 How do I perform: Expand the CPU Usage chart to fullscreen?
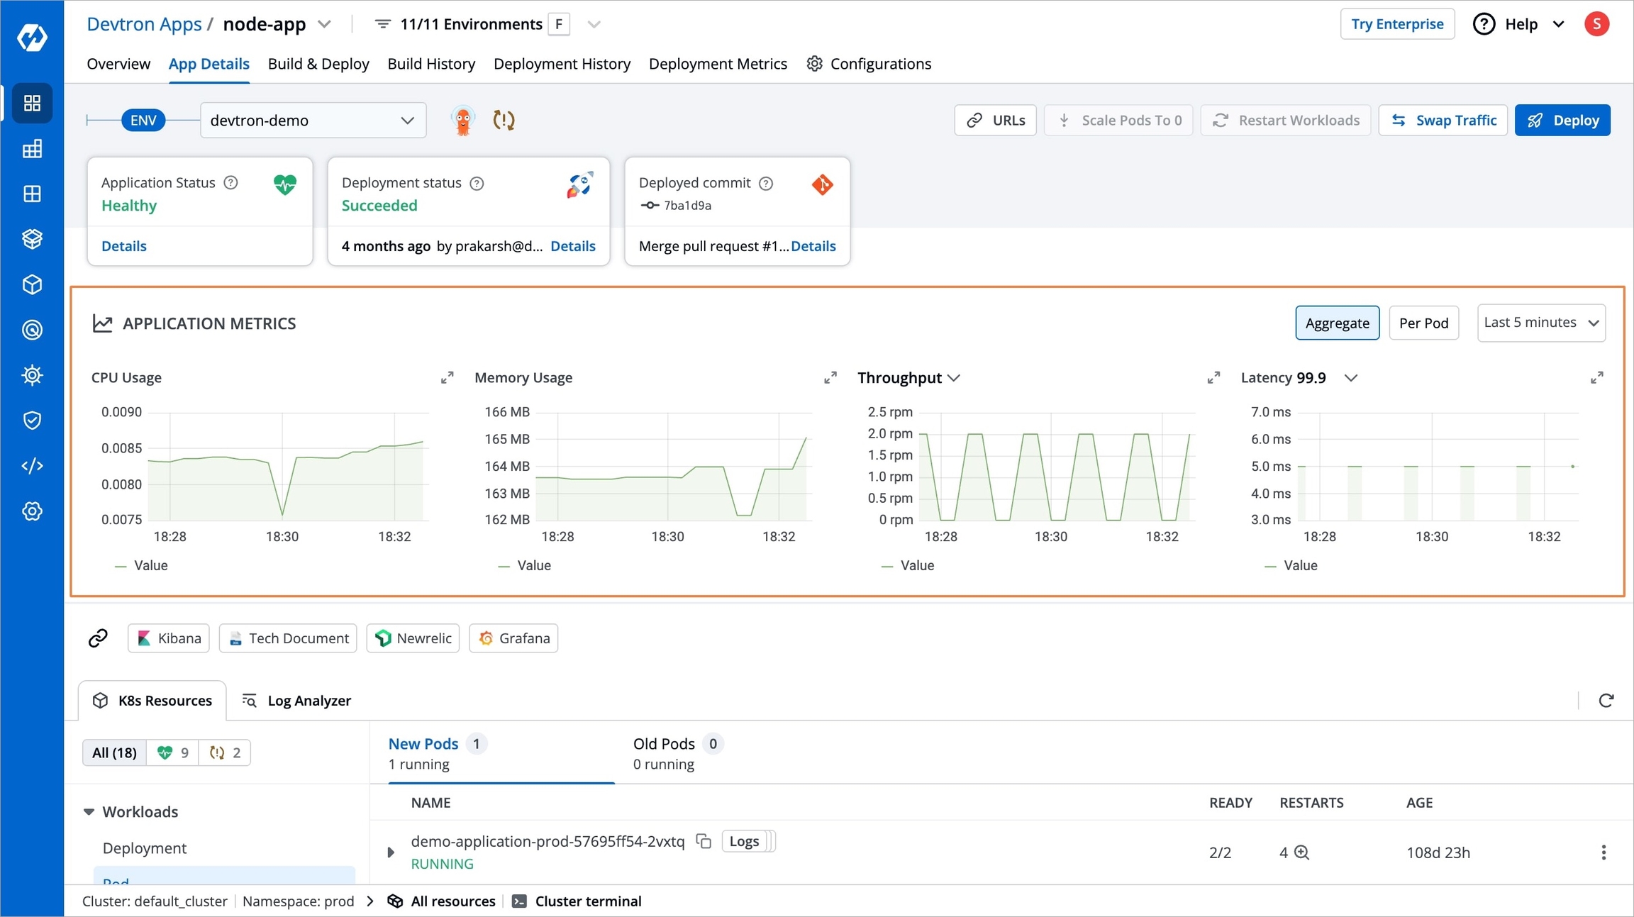447,377
